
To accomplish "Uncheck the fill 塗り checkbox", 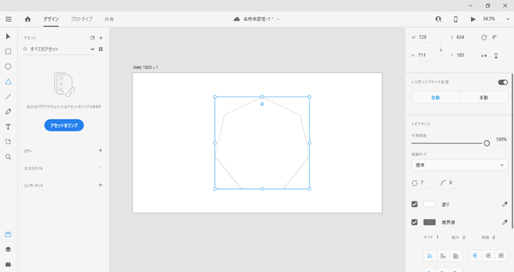I will point(415,204).
